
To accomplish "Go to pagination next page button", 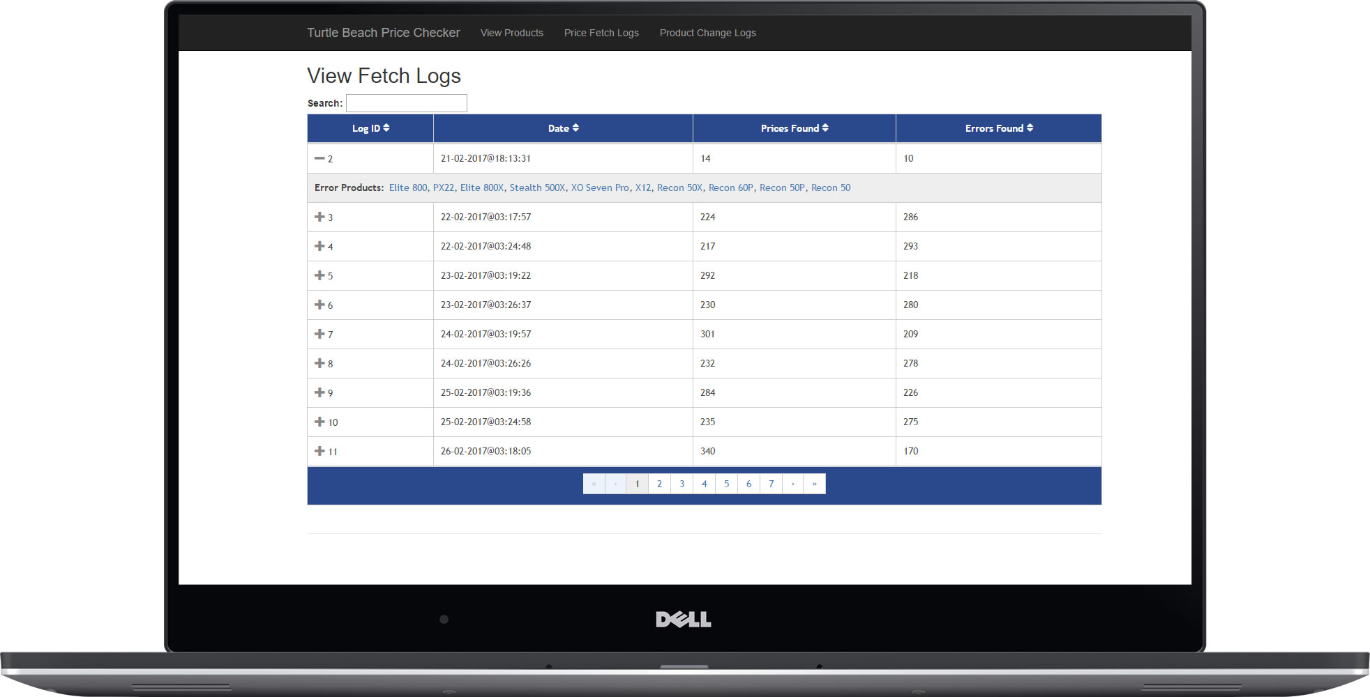I will (792, 484).
